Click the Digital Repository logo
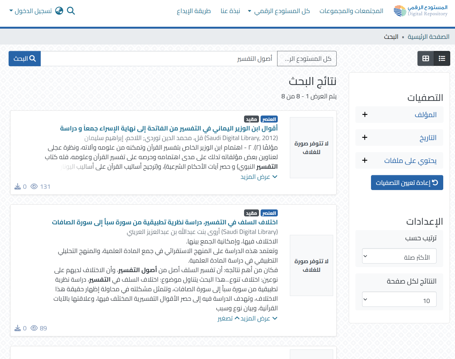Viewport: 455px width, 359px height. coord(420,11)
